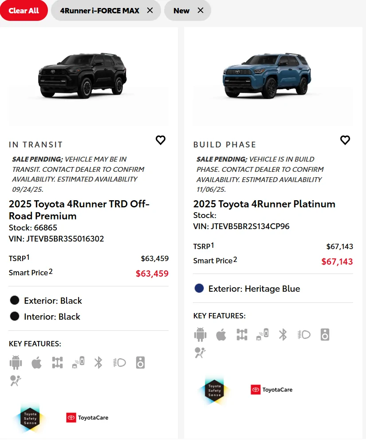Open the 2025 Toyota 4Runner Platinum listing

coord(264,204)
